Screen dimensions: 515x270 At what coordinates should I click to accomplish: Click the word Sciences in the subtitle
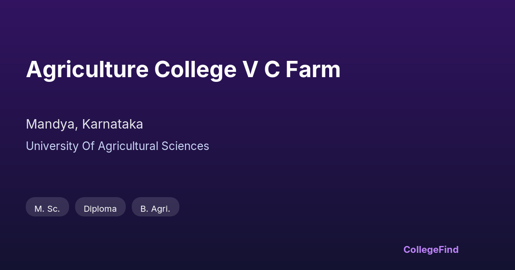coord(185,146)
